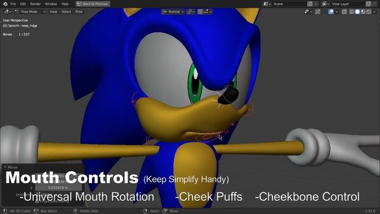This screenshot has height=214, width=380.
Task: Click the new scene icon
Action: click(x=310, y=4)
